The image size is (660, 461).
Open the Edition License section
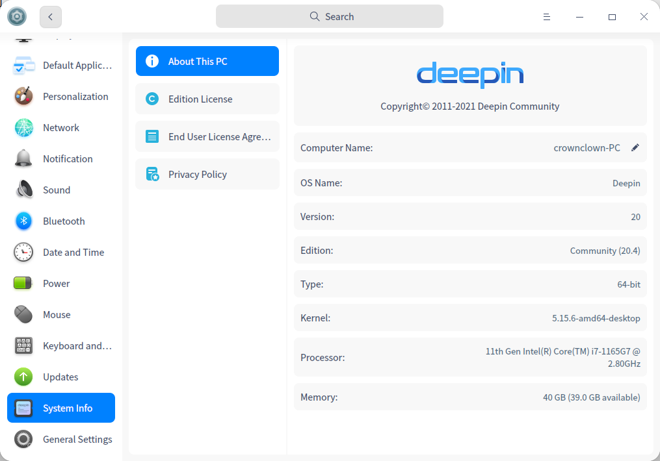tap(207, 99)
